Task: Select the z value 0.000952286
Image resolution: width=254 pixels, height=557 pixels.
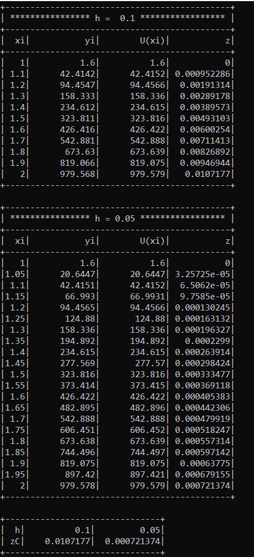Action: 203,74
